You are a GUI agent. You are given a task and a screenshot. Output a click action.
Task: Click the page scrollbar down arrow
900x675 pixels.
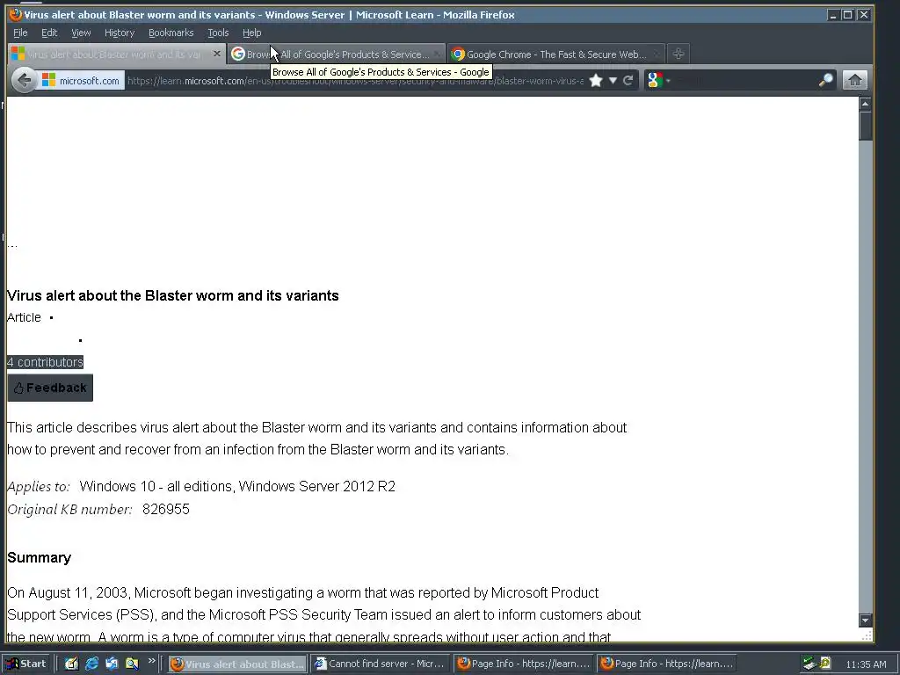[865, 620]
